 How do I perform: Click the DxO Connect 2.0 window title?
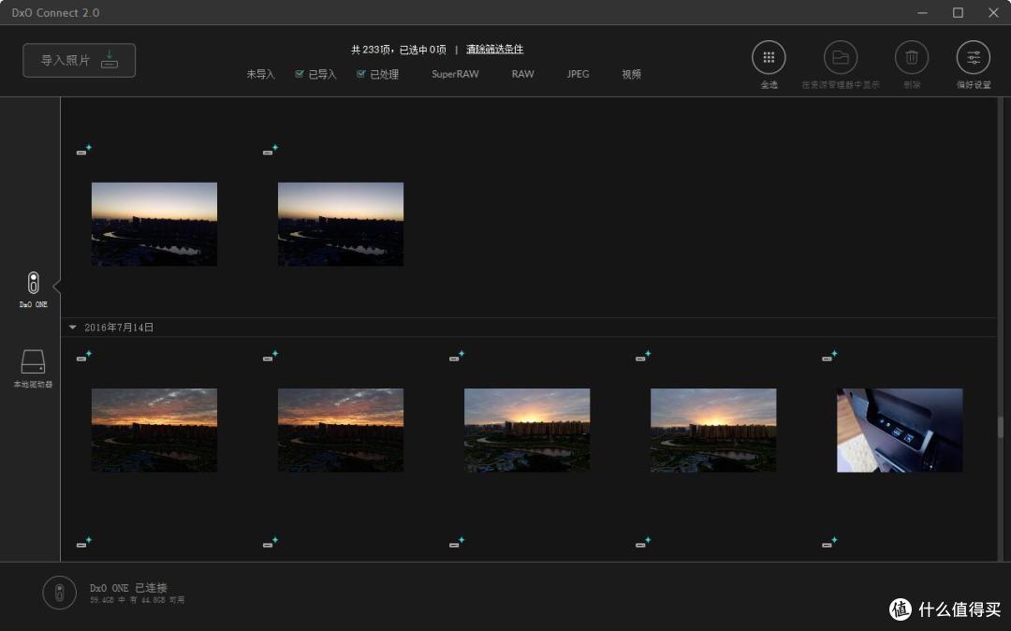[x=55, y=13]
